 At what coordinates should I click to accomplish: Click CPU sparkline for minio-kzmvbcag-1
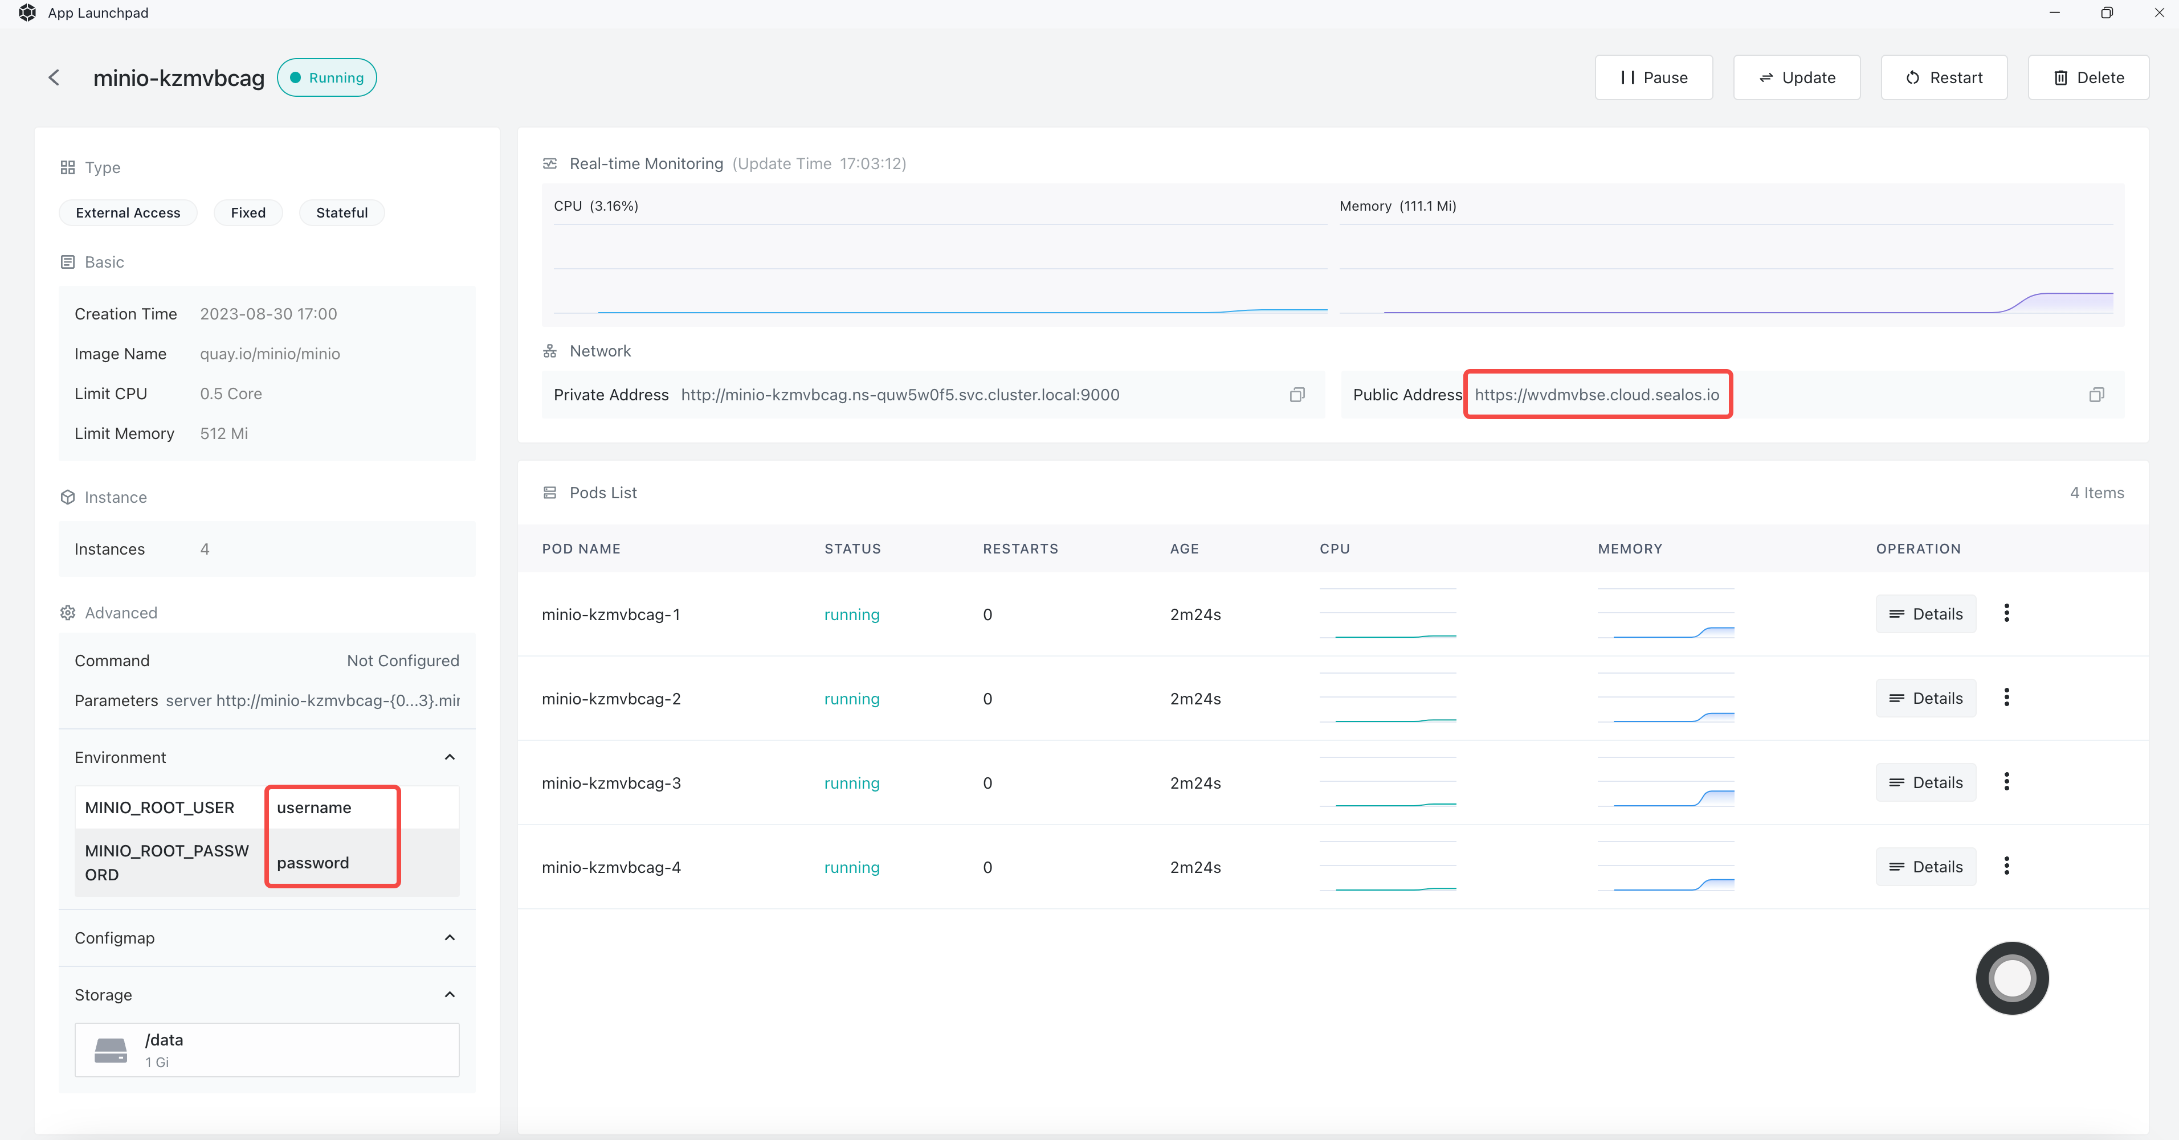click(1388, 613)
